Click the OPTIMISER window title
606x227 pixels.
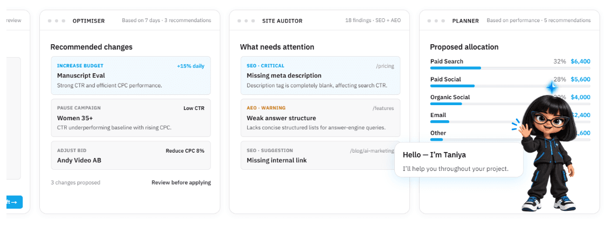(x=88, y=21)
